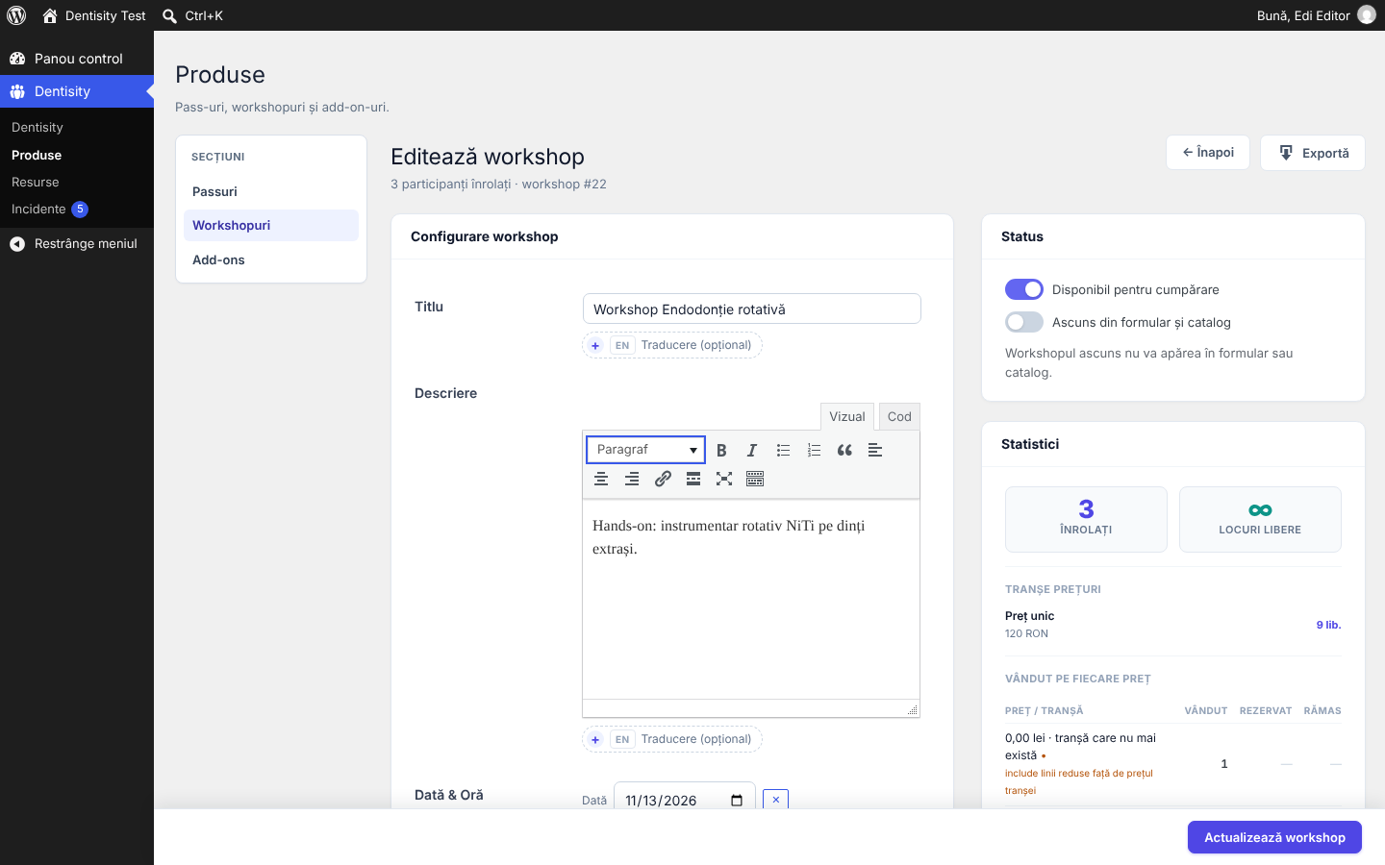The height and width of the screenshot is (865, 1385).
Task: Select the Workshopuri section
Action: coord(271,225)
